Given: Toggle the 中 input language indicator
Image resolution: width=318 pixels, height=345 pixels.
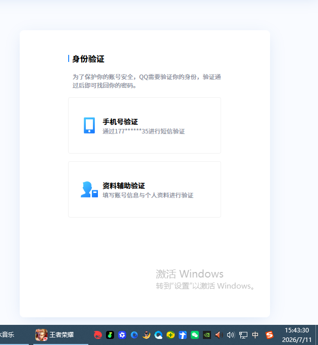Looking at the screenshot, I should (x=255, y=335).
